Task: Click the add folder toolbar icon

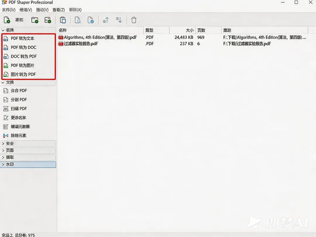Action: (35, 20)
